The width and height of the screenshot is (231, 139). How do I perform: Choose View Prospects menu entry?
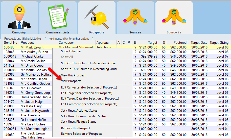(x=71, y=81)
